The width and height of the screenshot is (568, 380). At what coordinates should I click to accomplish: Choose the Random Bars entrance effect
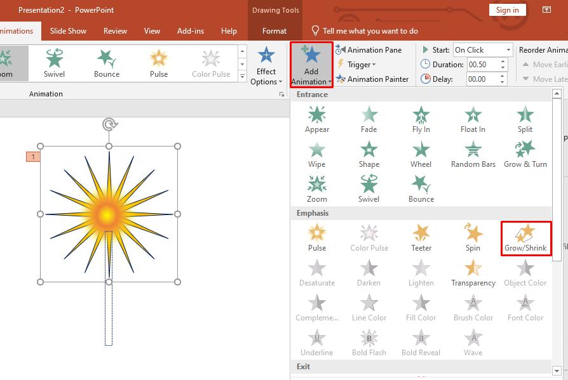pos(473,154)
